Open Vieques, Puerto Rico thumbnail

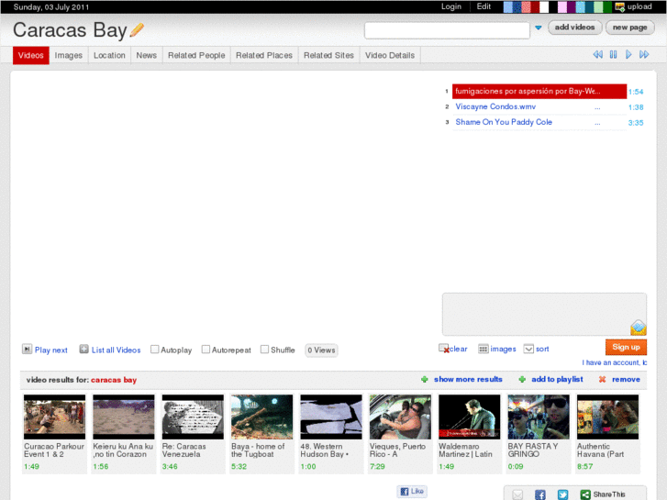(400, 417)
